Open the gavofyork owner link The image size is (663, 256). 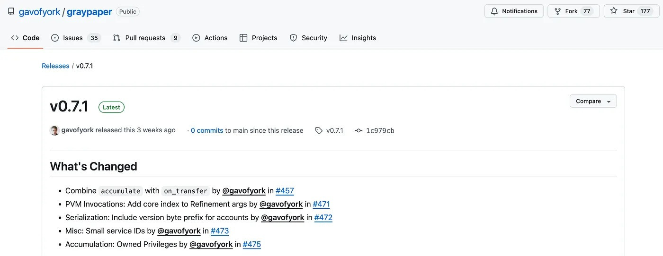pos(40,12)
